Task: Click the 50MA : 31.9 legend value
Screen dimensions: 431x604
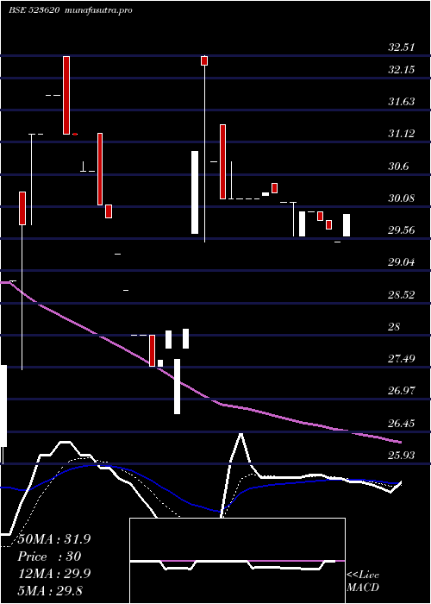Action: click(54, 539)
